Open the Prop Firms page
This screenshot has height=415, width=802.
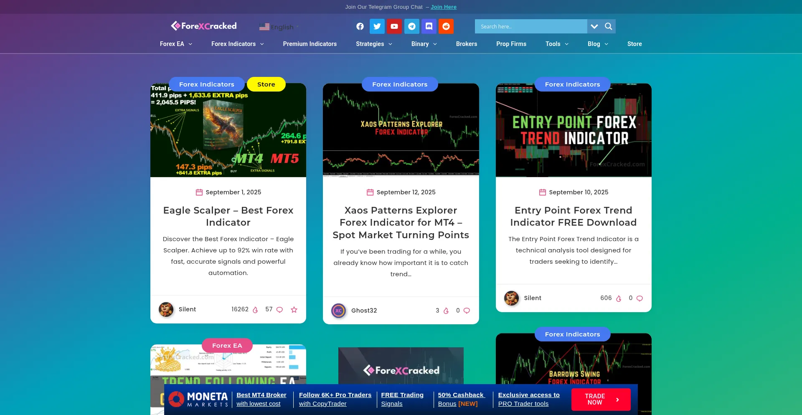click(511, 44)
